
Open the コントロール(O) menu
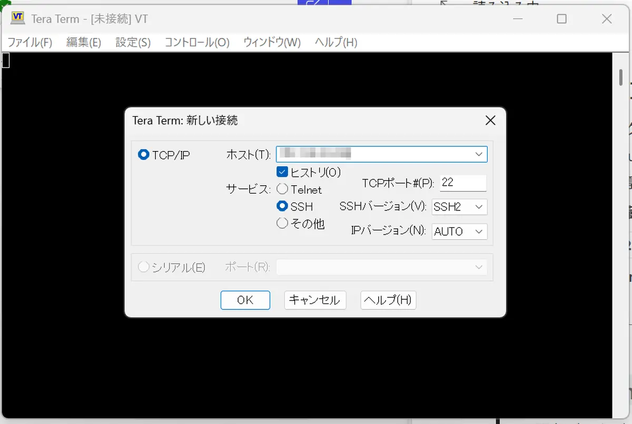197,43
